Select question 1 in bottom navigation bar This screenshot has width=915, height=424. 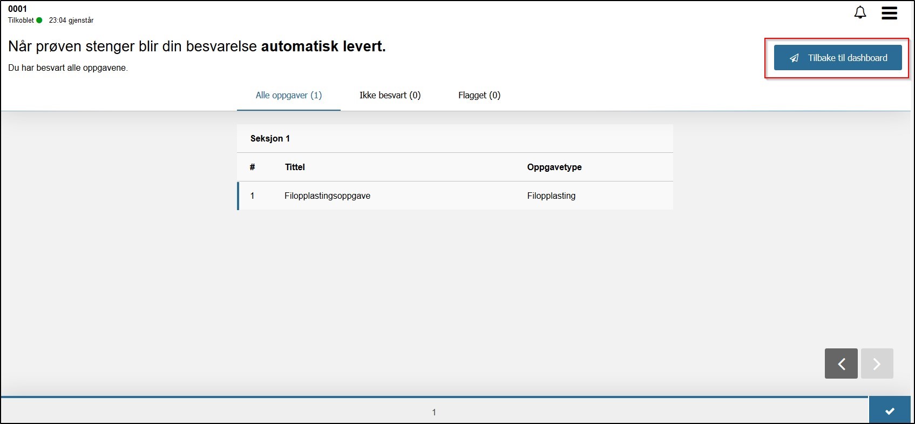click(x=434, y=412)
